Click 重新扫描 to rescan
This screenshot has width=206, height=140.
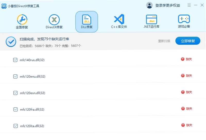coord(164,41)
